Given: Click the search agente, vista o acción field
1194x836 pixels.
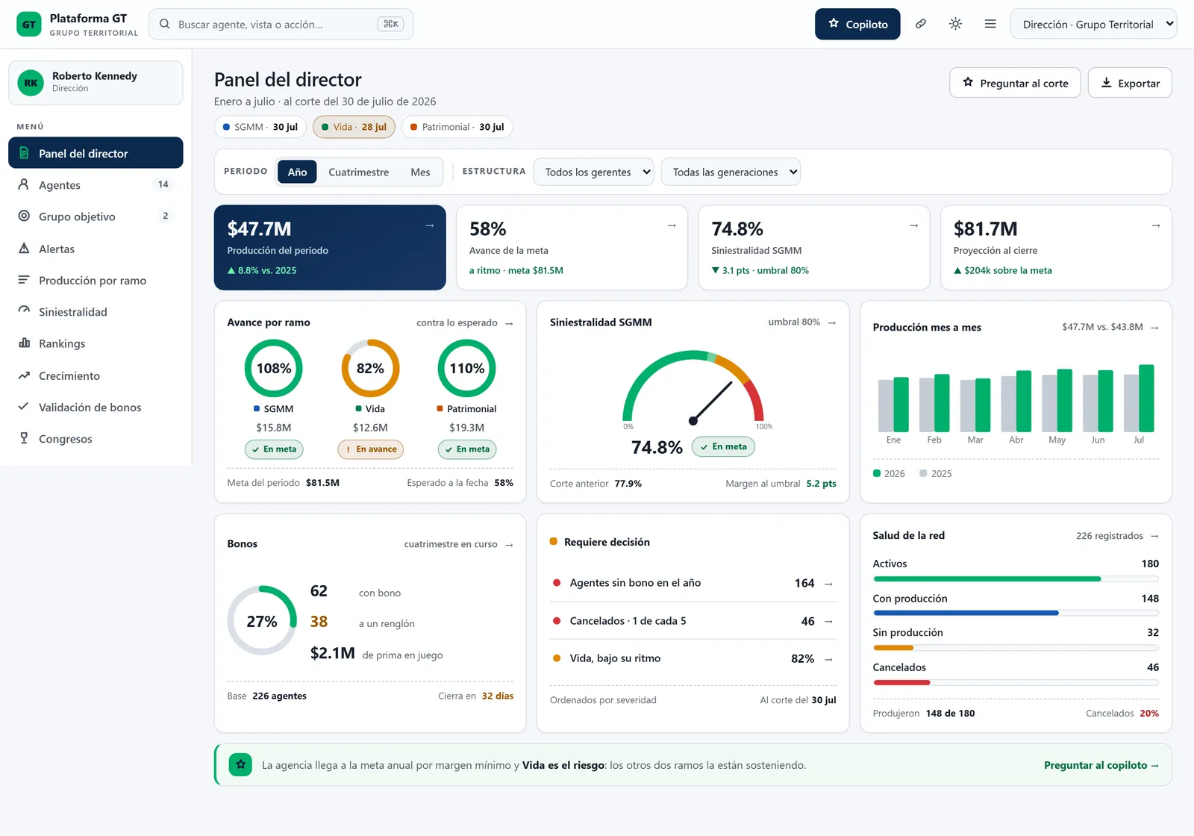Looking at the screenshot, I should (x=281, y=24).
